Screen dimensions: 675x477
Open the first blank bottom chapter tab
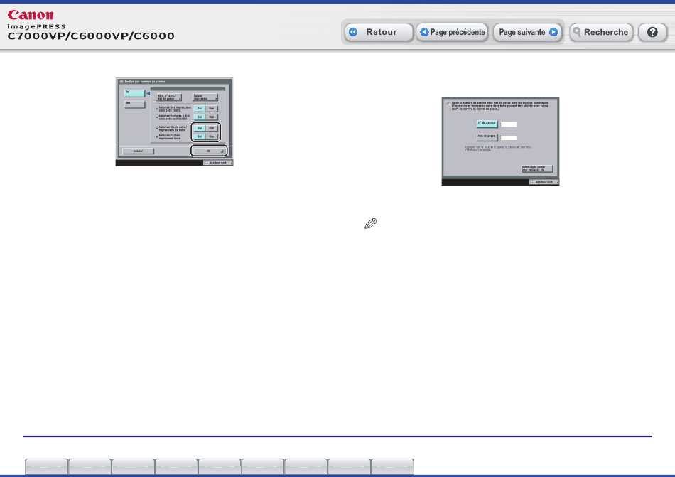(47, 466)
